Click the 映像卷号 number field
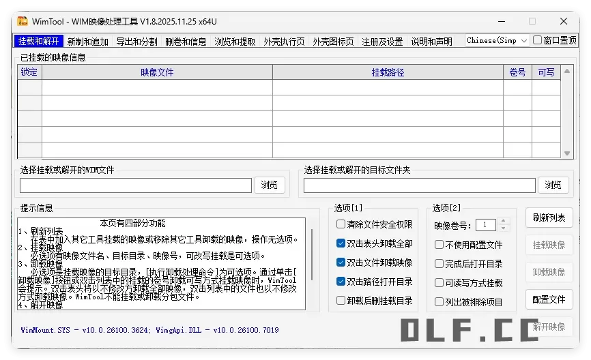This screenshot has height=360, width=591. 485,225
